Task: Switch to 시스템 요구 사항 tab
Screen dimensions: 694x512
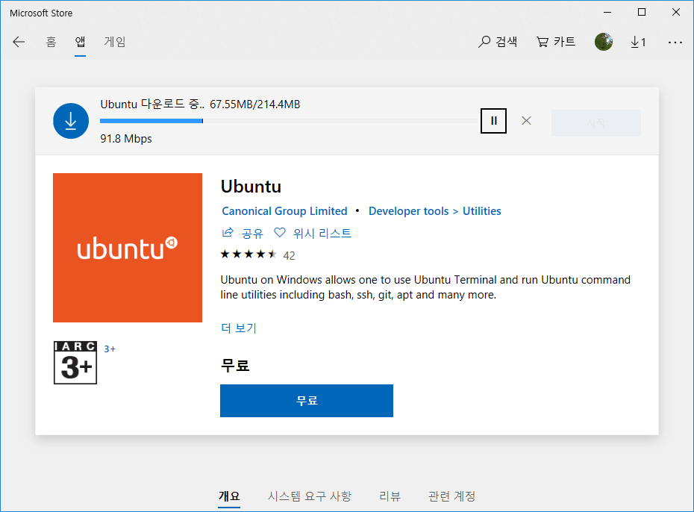Action: pyautogui.click(x=310, y=496)
